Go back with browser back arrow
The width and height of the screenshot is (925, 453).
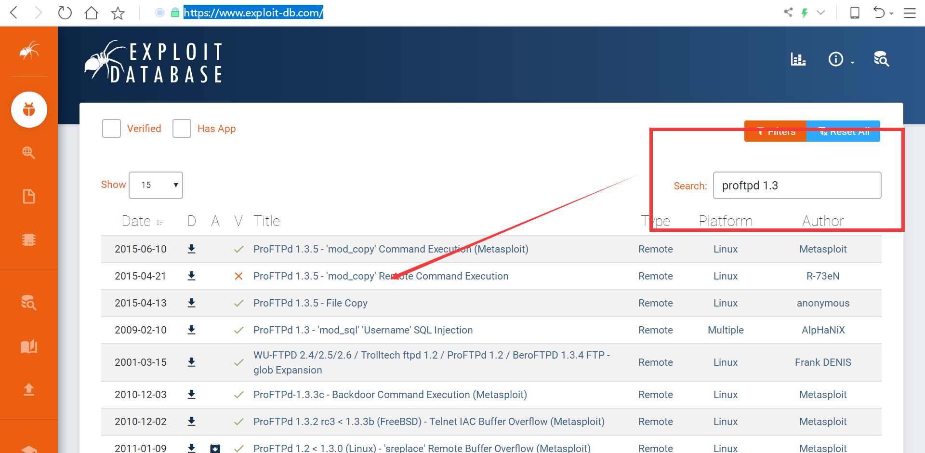tap(14, 13)
